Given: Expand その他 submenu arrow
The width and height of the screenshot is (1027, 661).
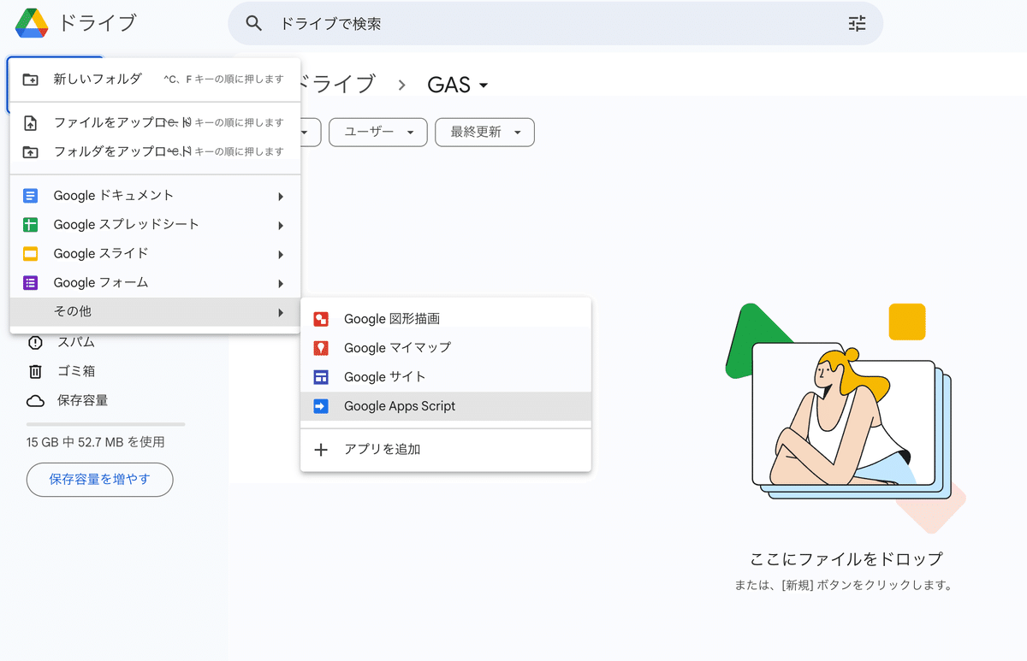Looking at the screenshot, I should point(280,313).
